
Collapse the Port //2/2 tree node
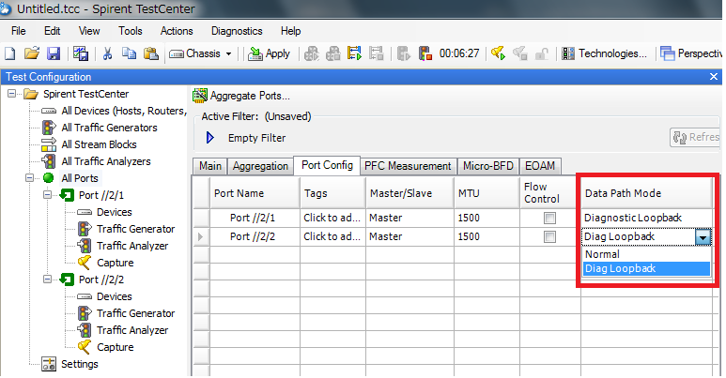point(47,280)
